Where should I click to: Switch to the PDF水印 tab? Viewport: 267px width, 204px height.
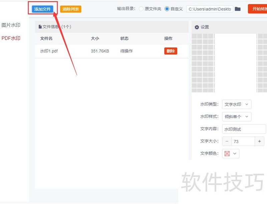coord(11,38)
